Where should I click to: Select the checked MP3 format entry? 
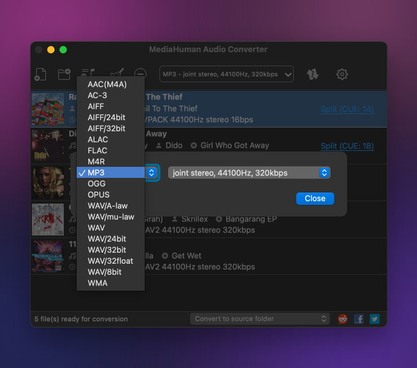110,172
